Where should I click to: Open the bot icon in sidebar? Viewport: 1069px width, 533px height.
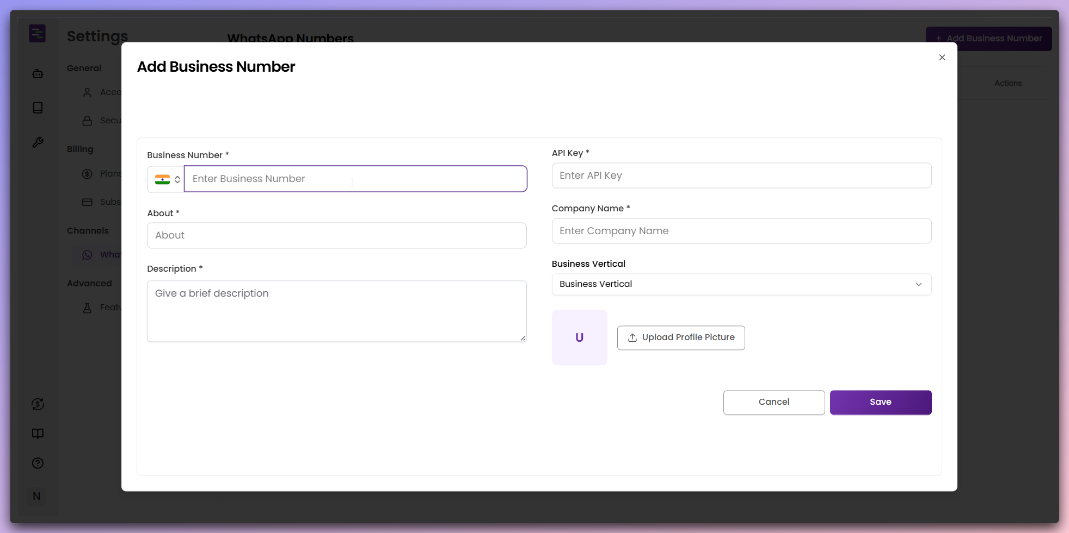[38, 73]
